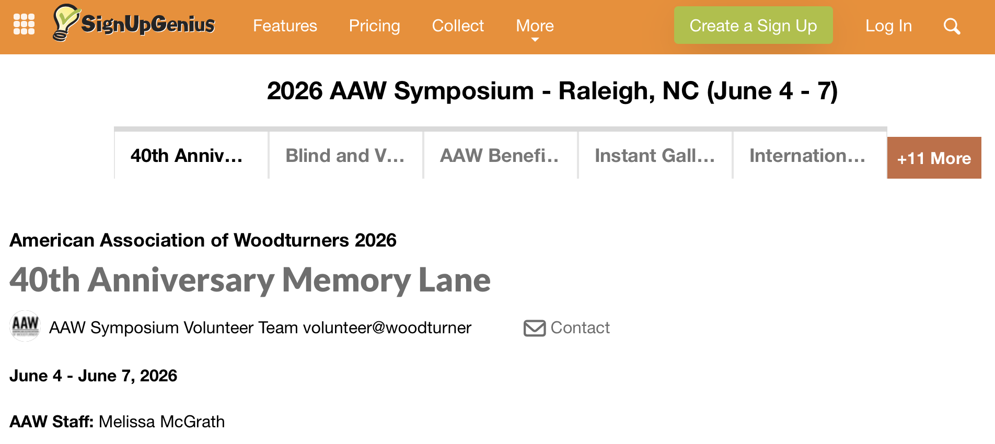Click the Log In link

888,26
